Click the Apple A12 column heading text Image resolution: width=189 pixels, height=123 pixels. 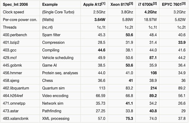tap(92, 5)
